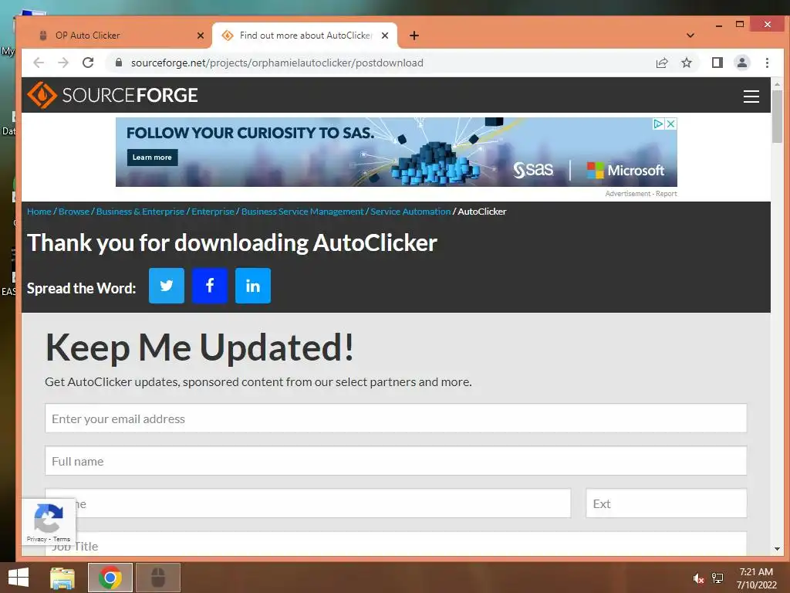Go to Business & Enterprise breadcrumb
The height and width of the screenshot is (593, 790).
140,212
